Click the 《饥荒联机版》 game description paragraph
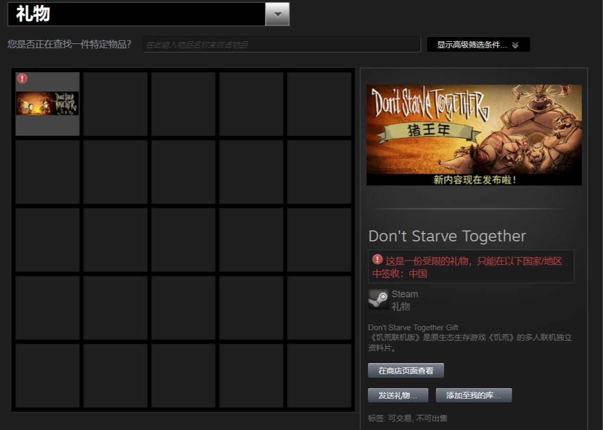This screenshot has height=430, width=603. coord(470,342)
